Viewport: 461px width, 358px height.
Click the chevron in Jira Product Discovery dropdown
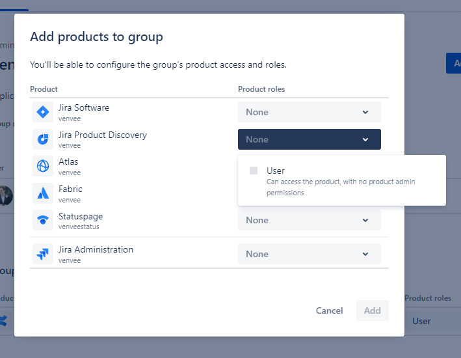pyautogui.click(x=365, y=139)
